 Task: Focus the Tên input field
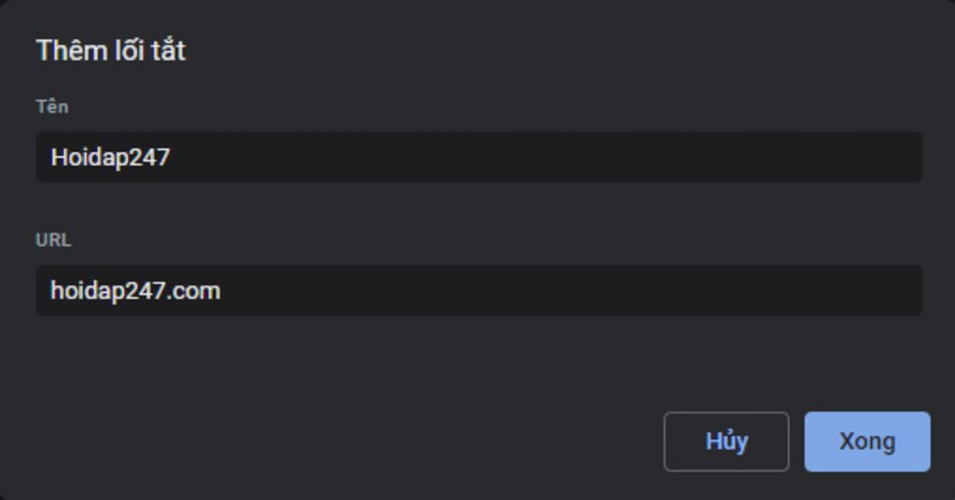(478, 157)
